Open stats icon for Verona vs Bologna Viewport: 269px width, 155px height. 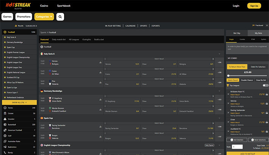[x=100, y=62]
